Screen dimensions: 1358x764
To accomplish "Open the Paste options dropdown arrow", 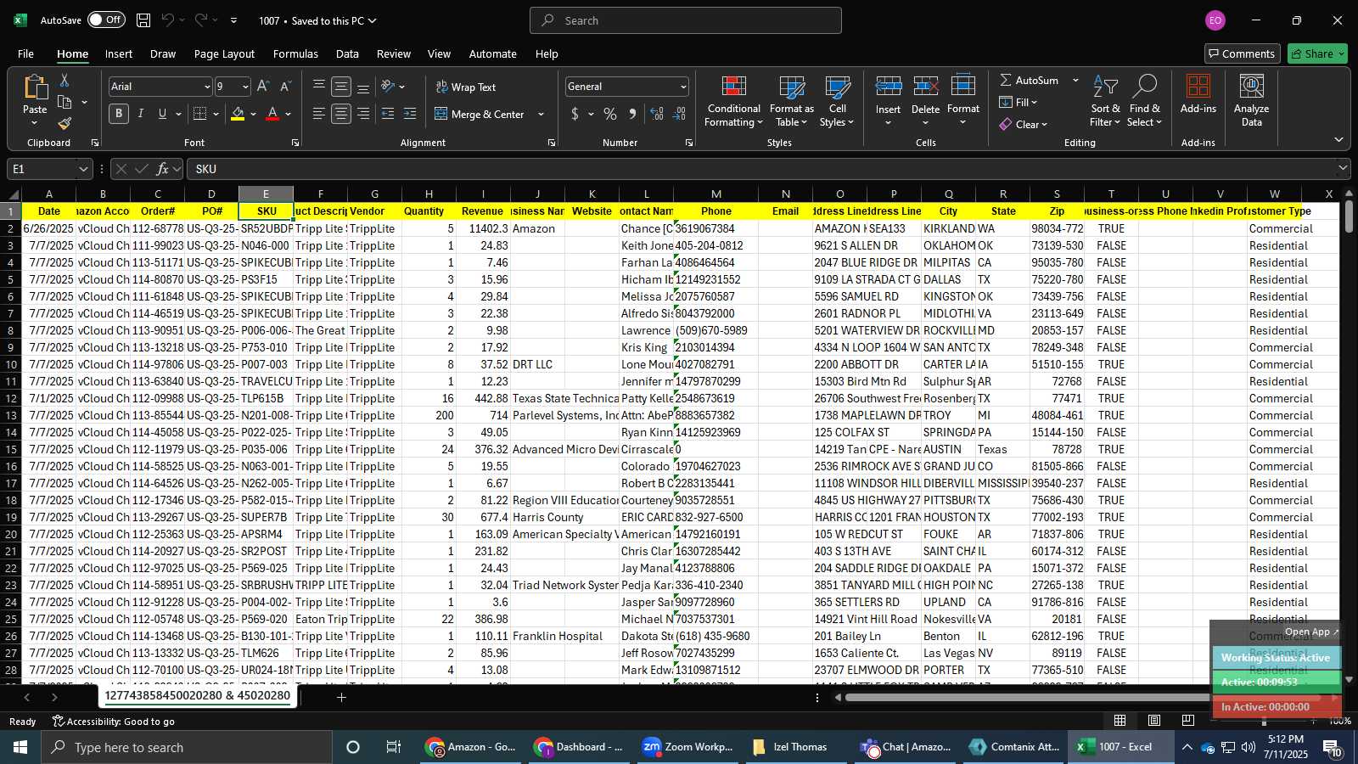I will (x=35, y=123).
